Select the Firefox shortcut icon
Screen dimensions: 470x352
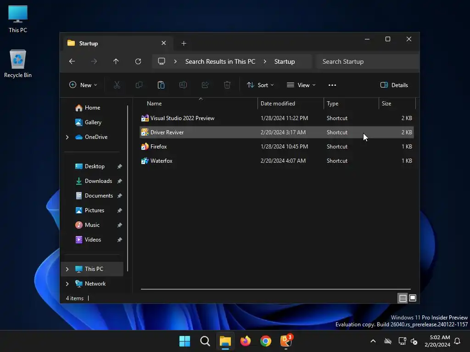tap(145, 146)
